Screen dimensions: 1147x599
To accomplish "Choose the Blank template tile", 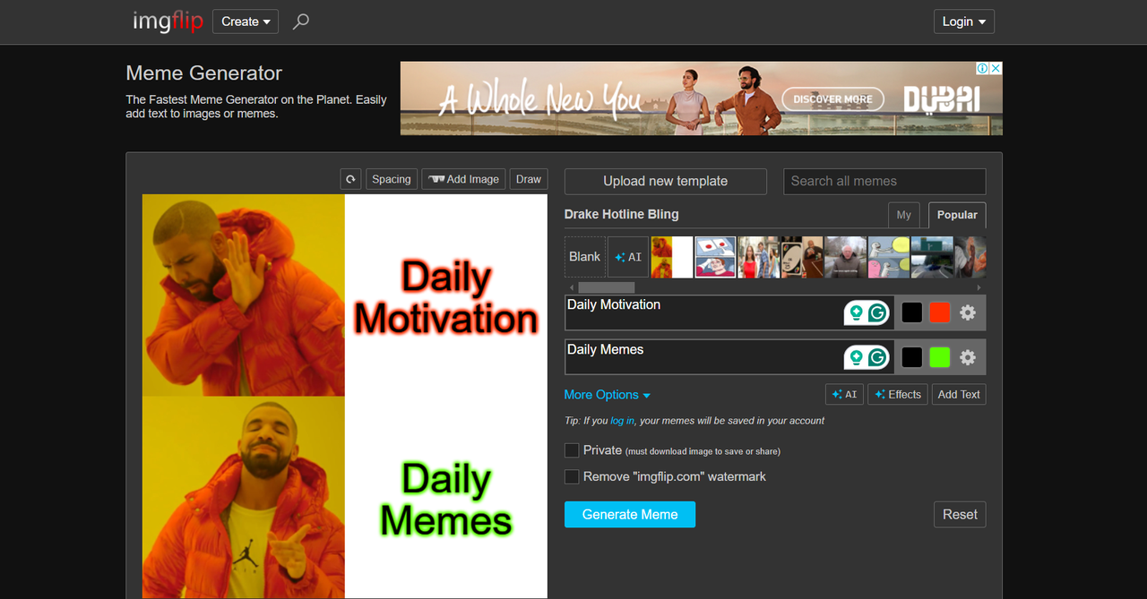I will coord(585,257).
